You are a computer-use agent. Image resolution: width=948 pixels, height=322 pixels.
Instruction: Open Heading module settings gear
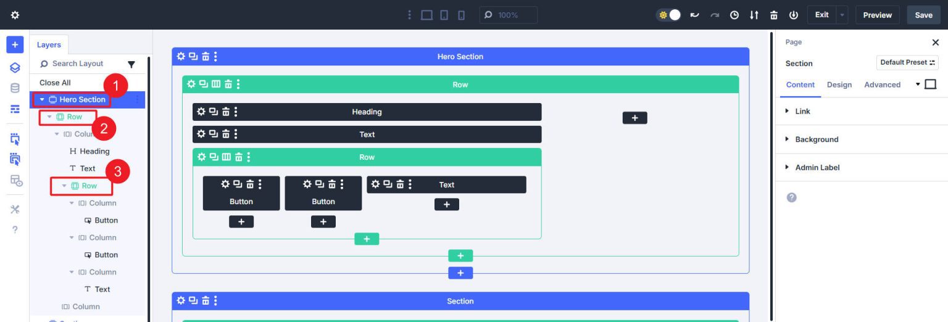[x=201, y=112]
